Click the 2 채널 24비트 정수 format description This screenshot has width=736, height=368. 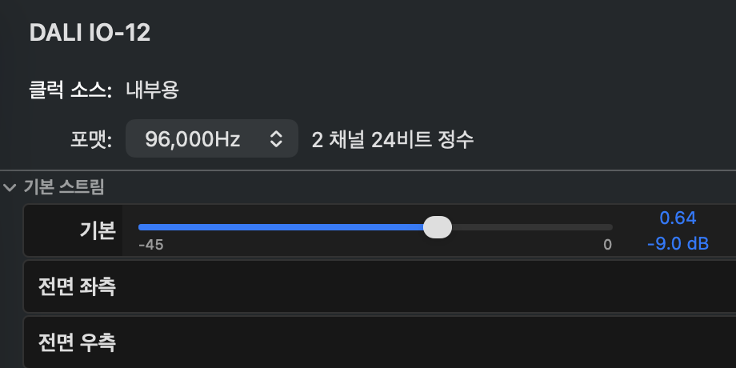point(393,139)
